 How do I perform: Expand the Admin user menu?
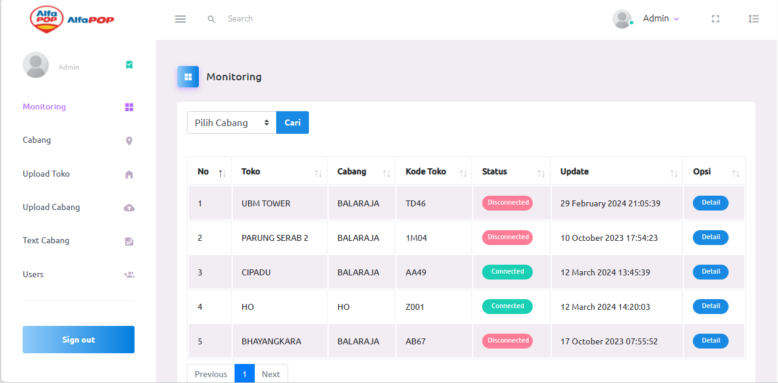pos(660,19)
